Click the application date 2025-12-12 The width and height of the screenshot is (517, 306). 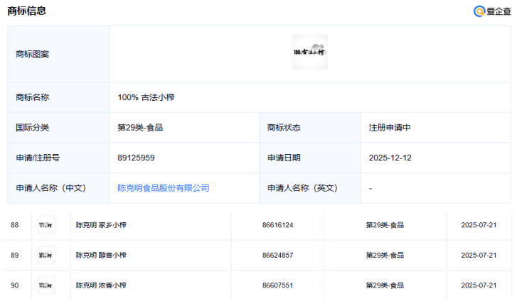tap(390, 158)
